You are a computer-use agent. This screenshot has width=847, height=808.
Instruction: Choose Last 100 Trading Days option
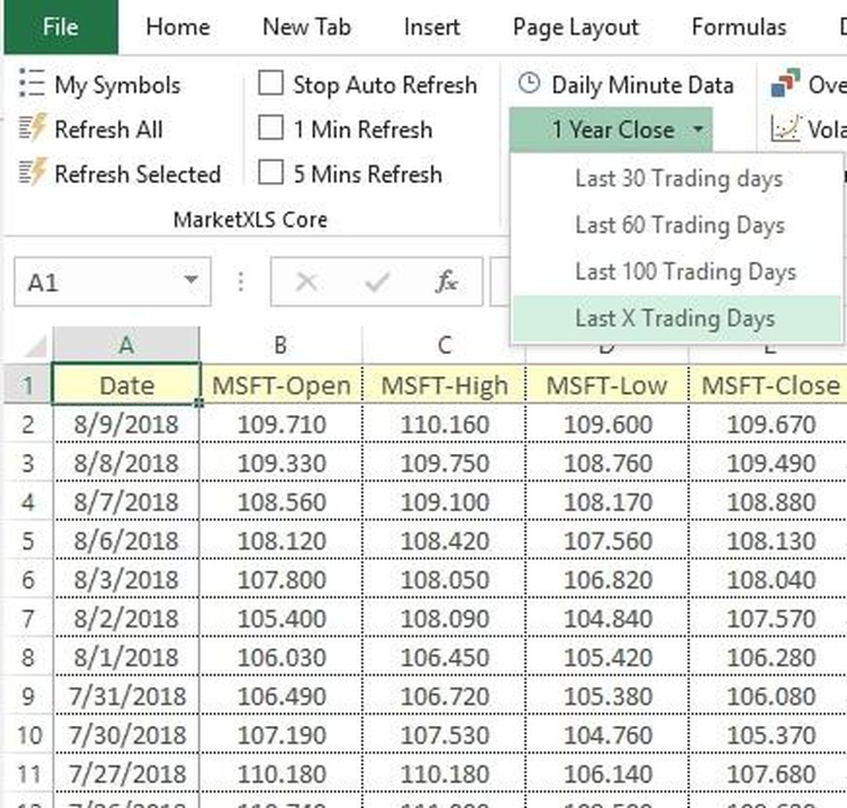tap(676, 272)
